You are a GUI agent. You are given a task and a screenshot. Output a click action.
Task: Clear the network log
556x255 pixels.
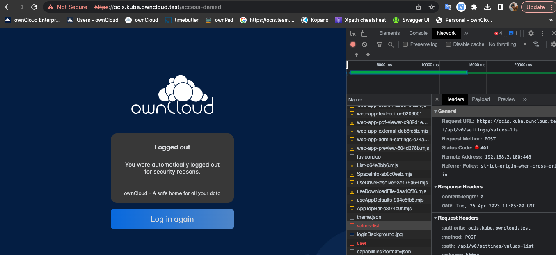[364, 44]
